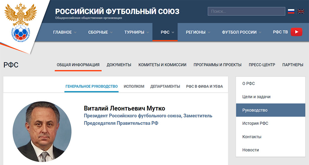Screen dimensions: 309x165
Task: Open the СБОРНЫЕ menu item
Action: [98, 32]
